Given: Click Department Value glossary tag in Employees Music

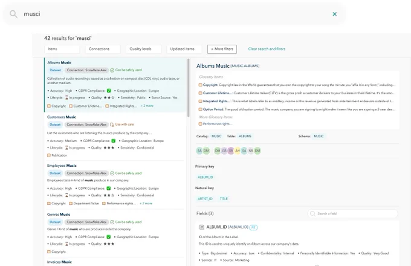Looking at the screenshot, I should [84, 203].
